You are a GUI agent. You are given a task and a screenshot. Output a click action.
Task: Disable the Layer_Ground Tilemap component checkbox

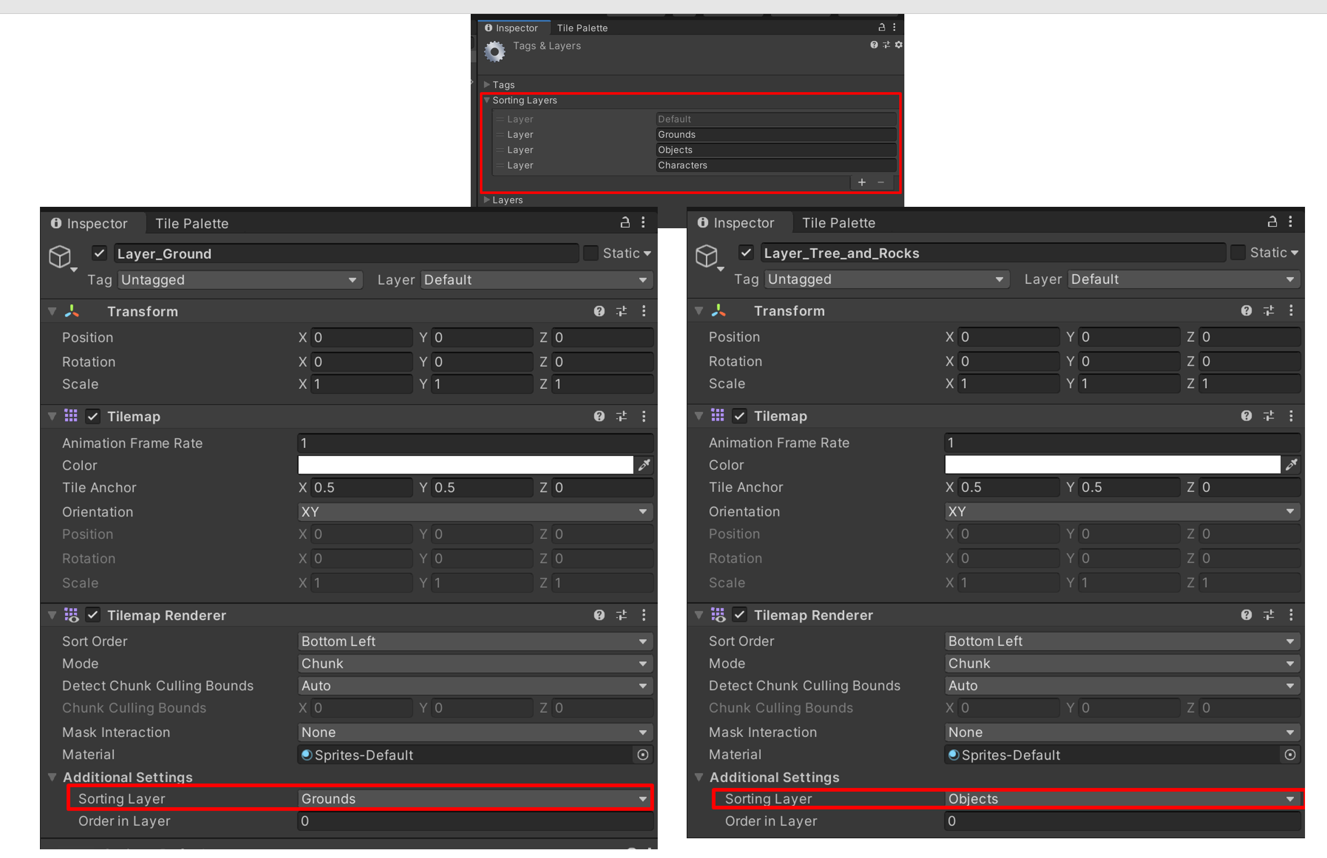[x=93, y=417]
